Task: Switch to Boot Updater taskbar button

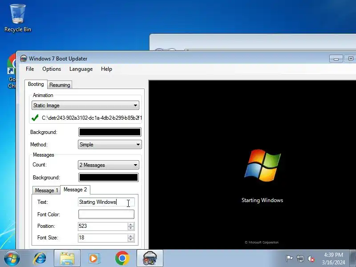Action: (x=150, y=259)
